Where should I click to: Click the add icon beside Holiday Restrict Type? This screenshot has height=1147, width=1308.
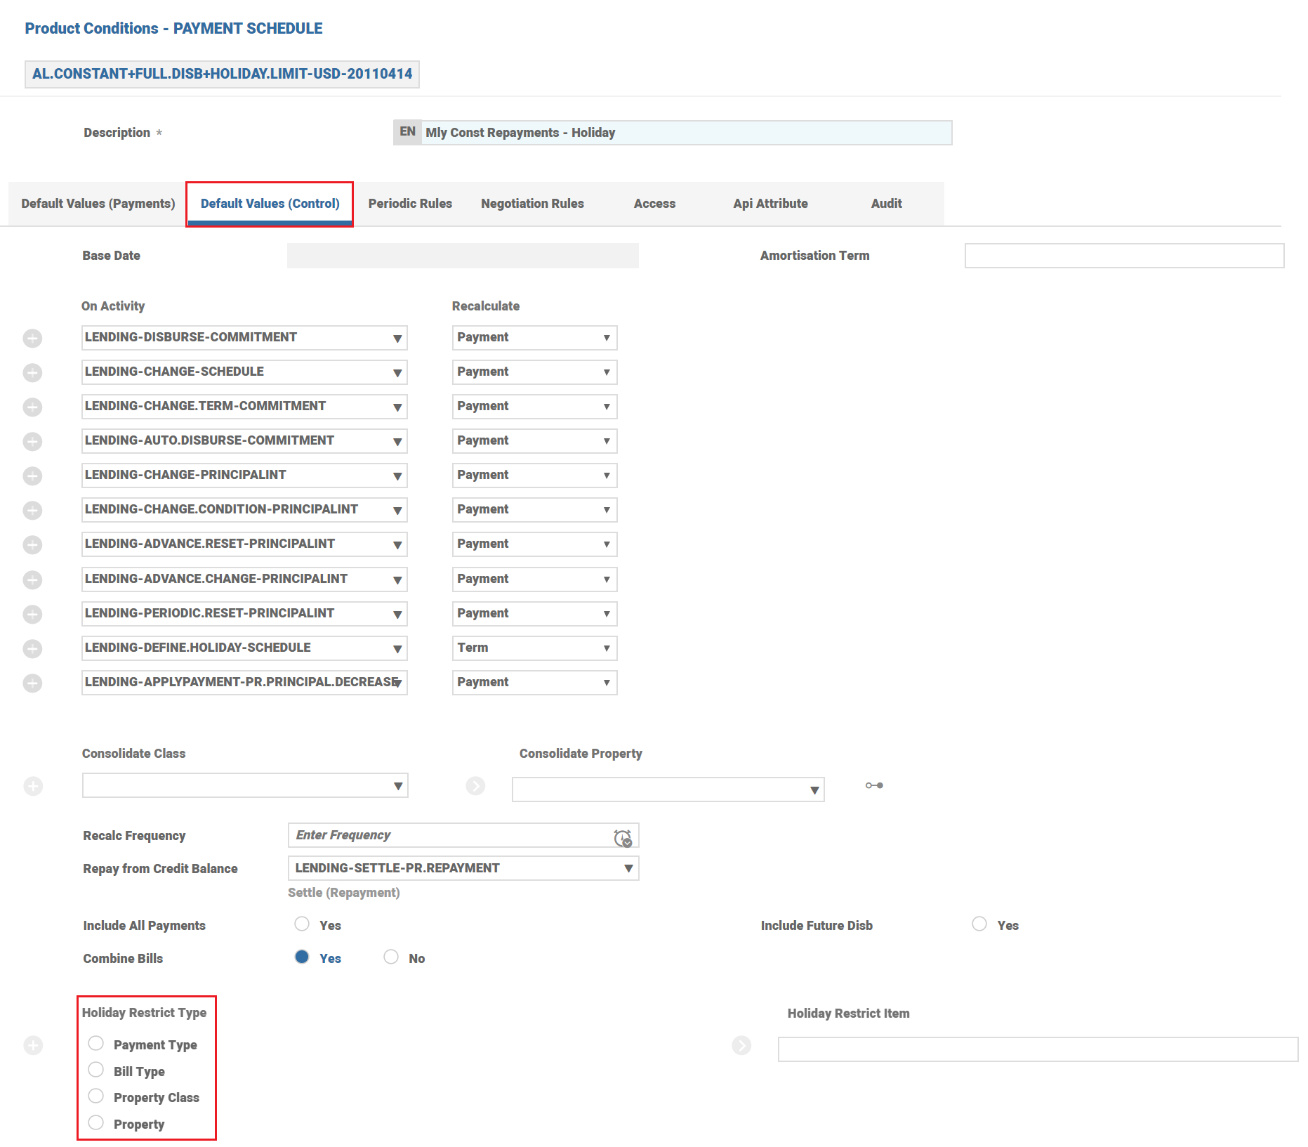(x=33, y=1046)
